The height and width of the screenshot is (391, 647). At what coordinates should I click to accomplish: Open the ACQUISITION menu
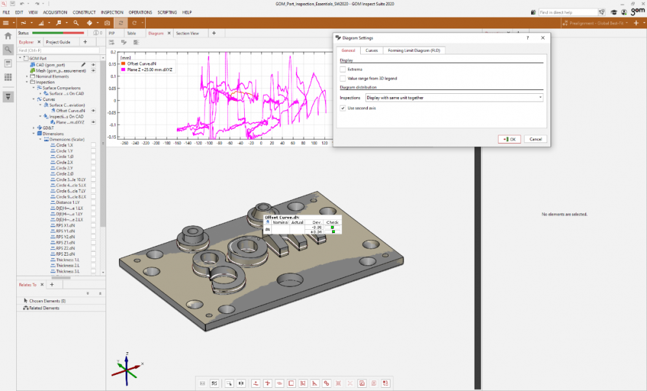pos(55,12)
